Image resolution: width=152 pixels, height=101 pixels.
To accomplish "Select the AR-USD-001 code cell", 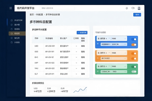I will (x=50, y=46).
